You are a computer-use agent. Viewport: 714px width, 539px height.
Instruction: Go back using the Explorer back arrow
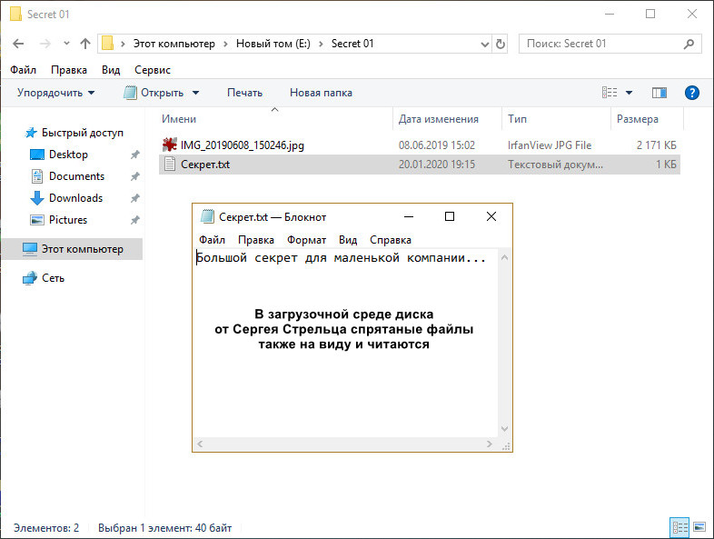tap(18, 44)
